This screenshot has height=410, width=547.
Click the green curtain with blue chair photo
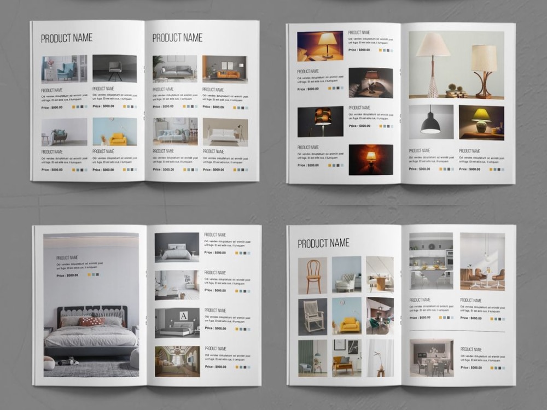point(312,359)
